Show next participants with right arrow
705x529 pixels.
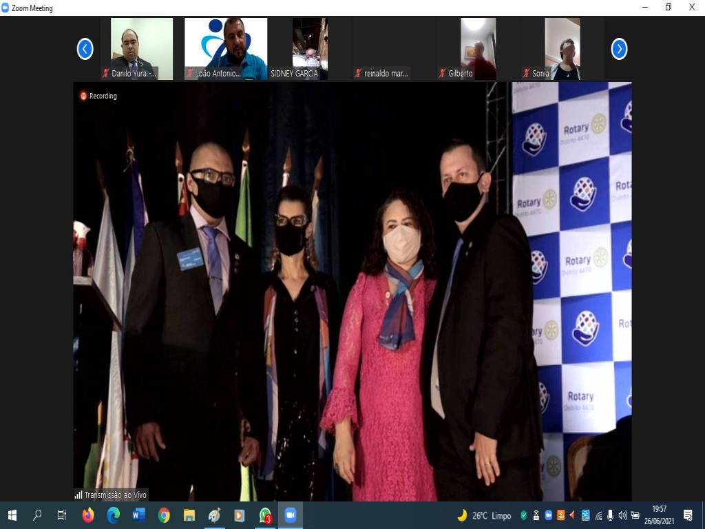point(619,49)
